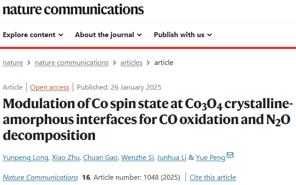Open author Xiao Zhu's profile

point(66,158)
